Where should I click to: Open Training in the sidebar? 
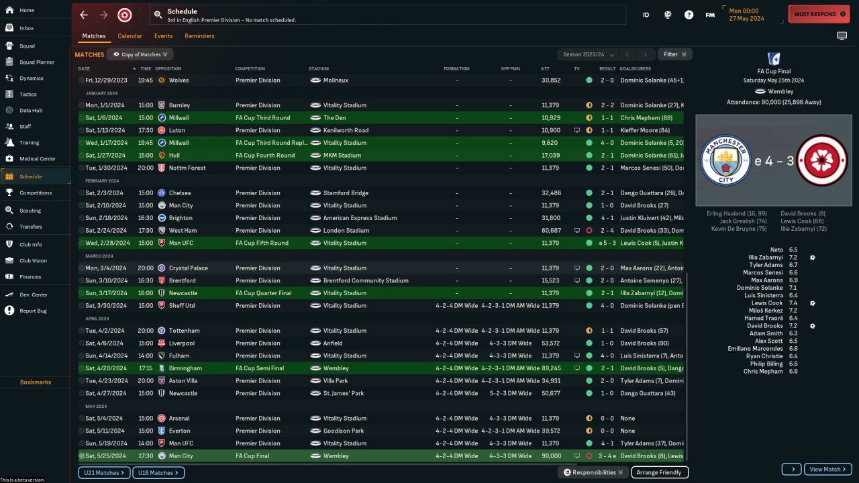pyautogui.click(x=36, y=142)
